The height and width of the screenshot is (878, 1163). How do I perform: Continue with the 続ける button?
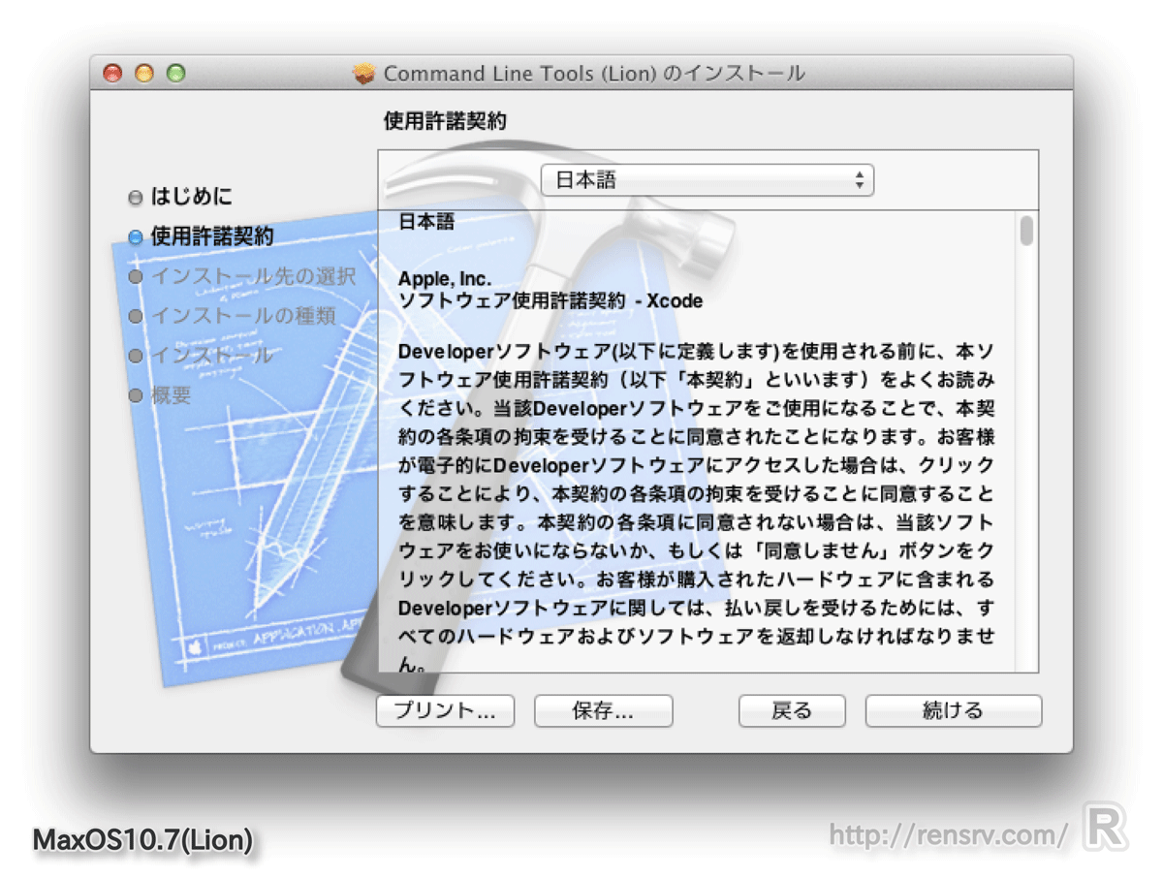(953, 710)
